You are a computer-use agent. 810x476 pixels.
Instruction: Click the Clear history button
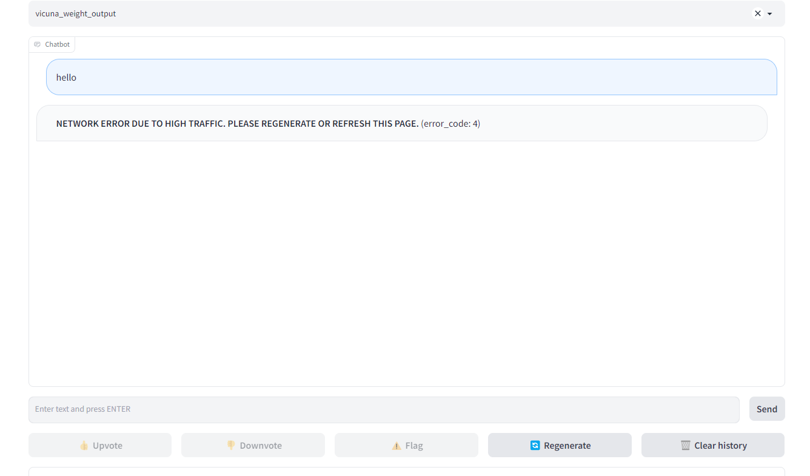pos(713,445)
